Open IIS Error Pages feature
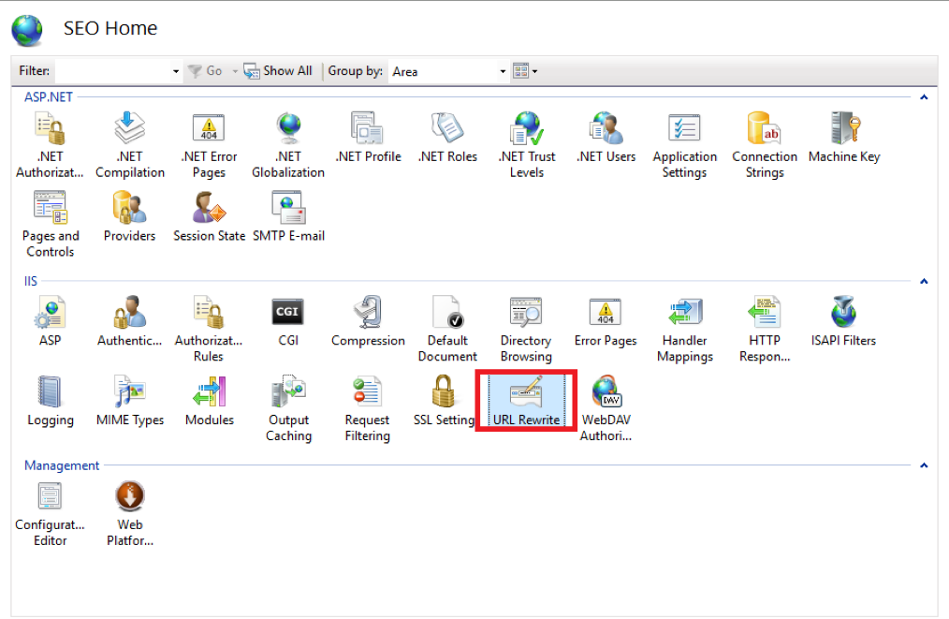The height and width of the screenshot is (619, 949). (606, 321)
